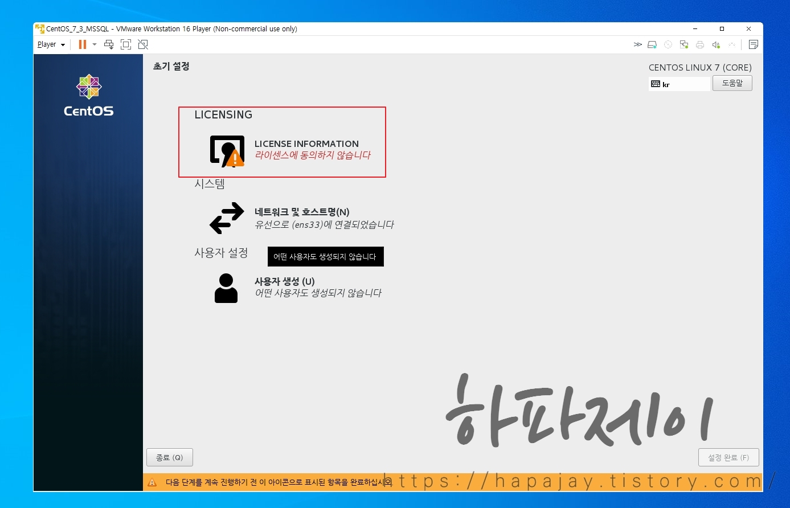Click the CentOS logo in sidebar

coord(88,96)
